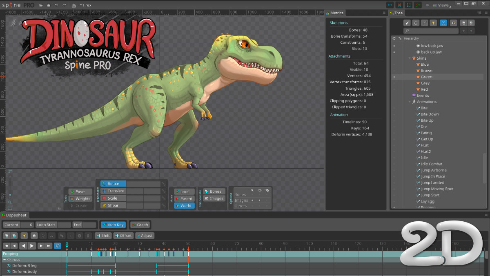
Task: Toggle loop playback in the Dopesheet controls
Action: (57, 246)
